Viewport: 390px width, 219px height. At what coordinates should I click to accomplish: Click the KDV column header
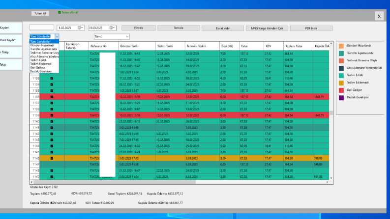point(273,46)
